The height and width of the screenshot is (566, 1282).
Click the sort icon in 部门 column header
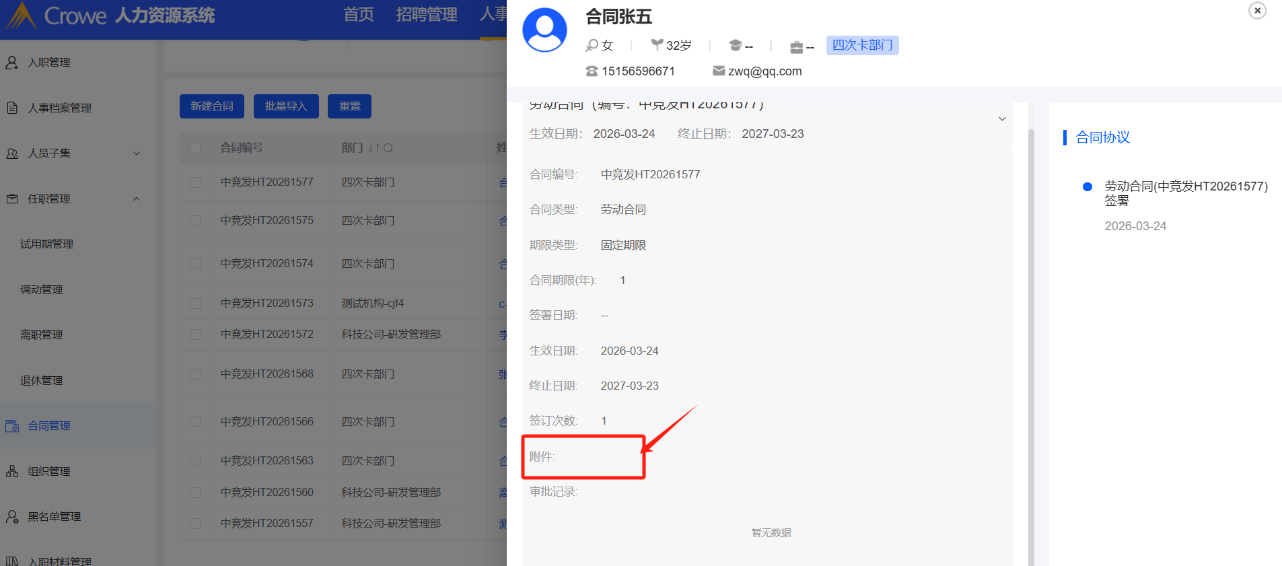tap(374, 148)
